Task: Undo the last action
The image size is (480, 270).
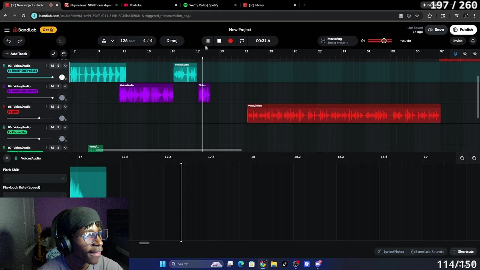Action: (x=8, y=40)
